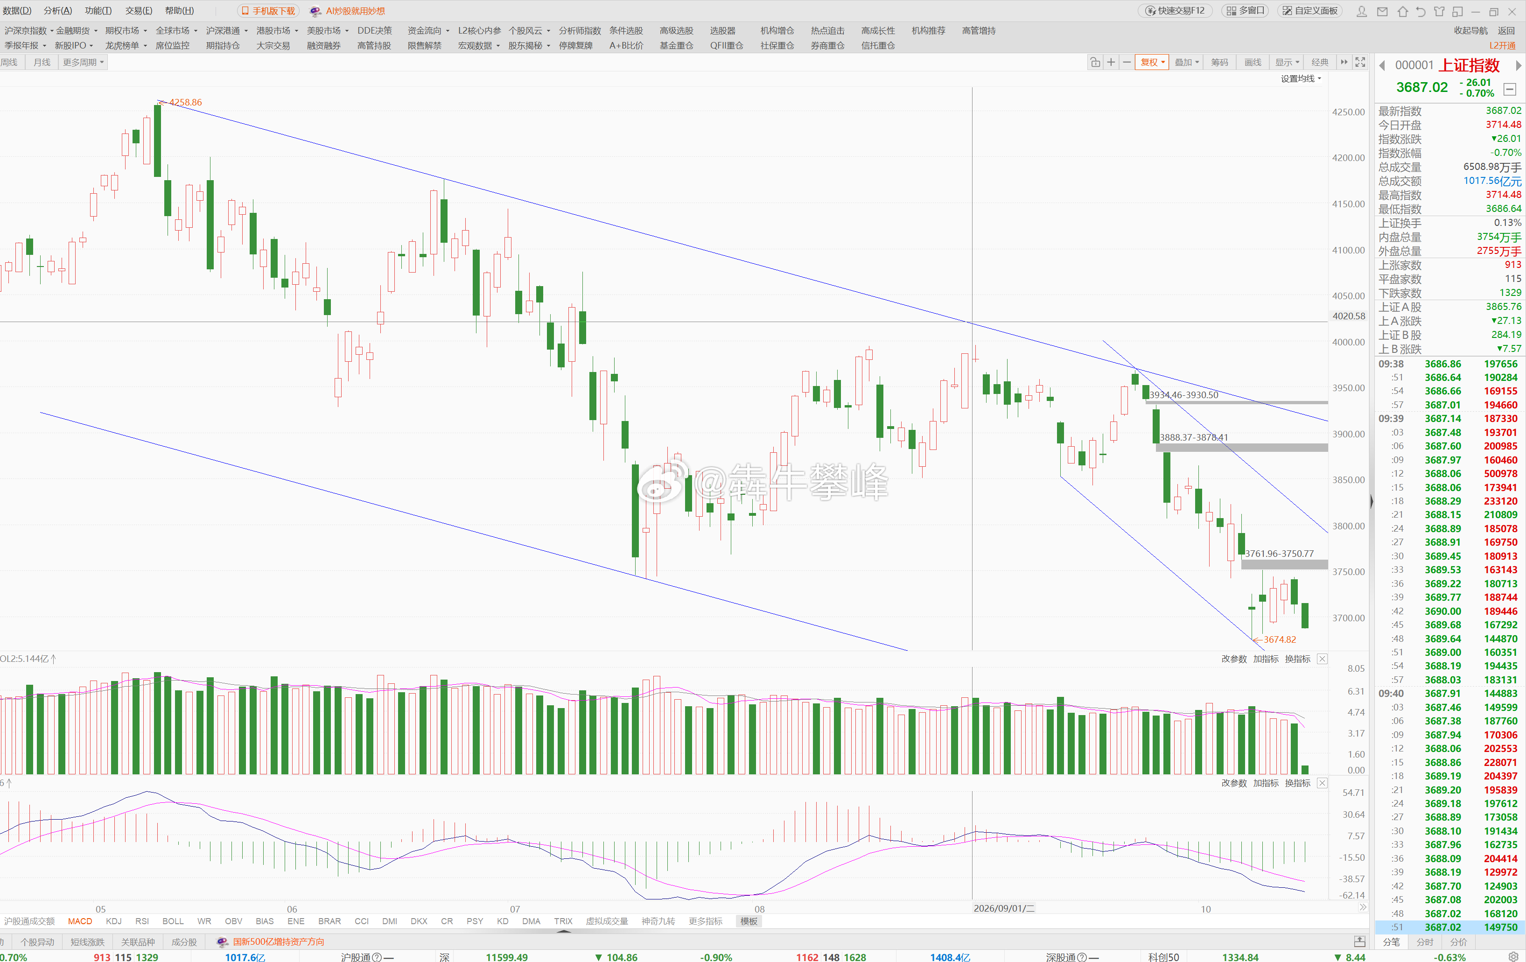Open the mail messages icon
Viewport: 1526px width, 962px height.
(1383, 11)
